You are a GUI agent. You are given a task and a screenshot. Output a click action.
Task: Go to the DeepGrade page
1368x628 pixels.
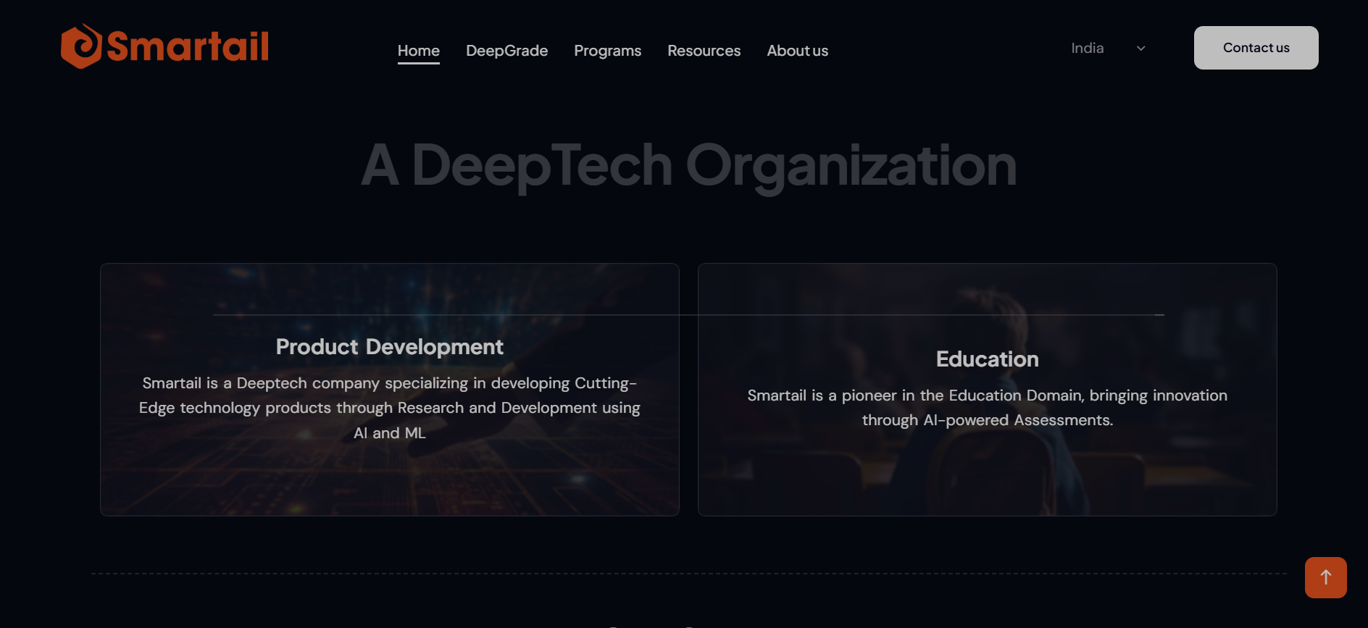[506, 51]
